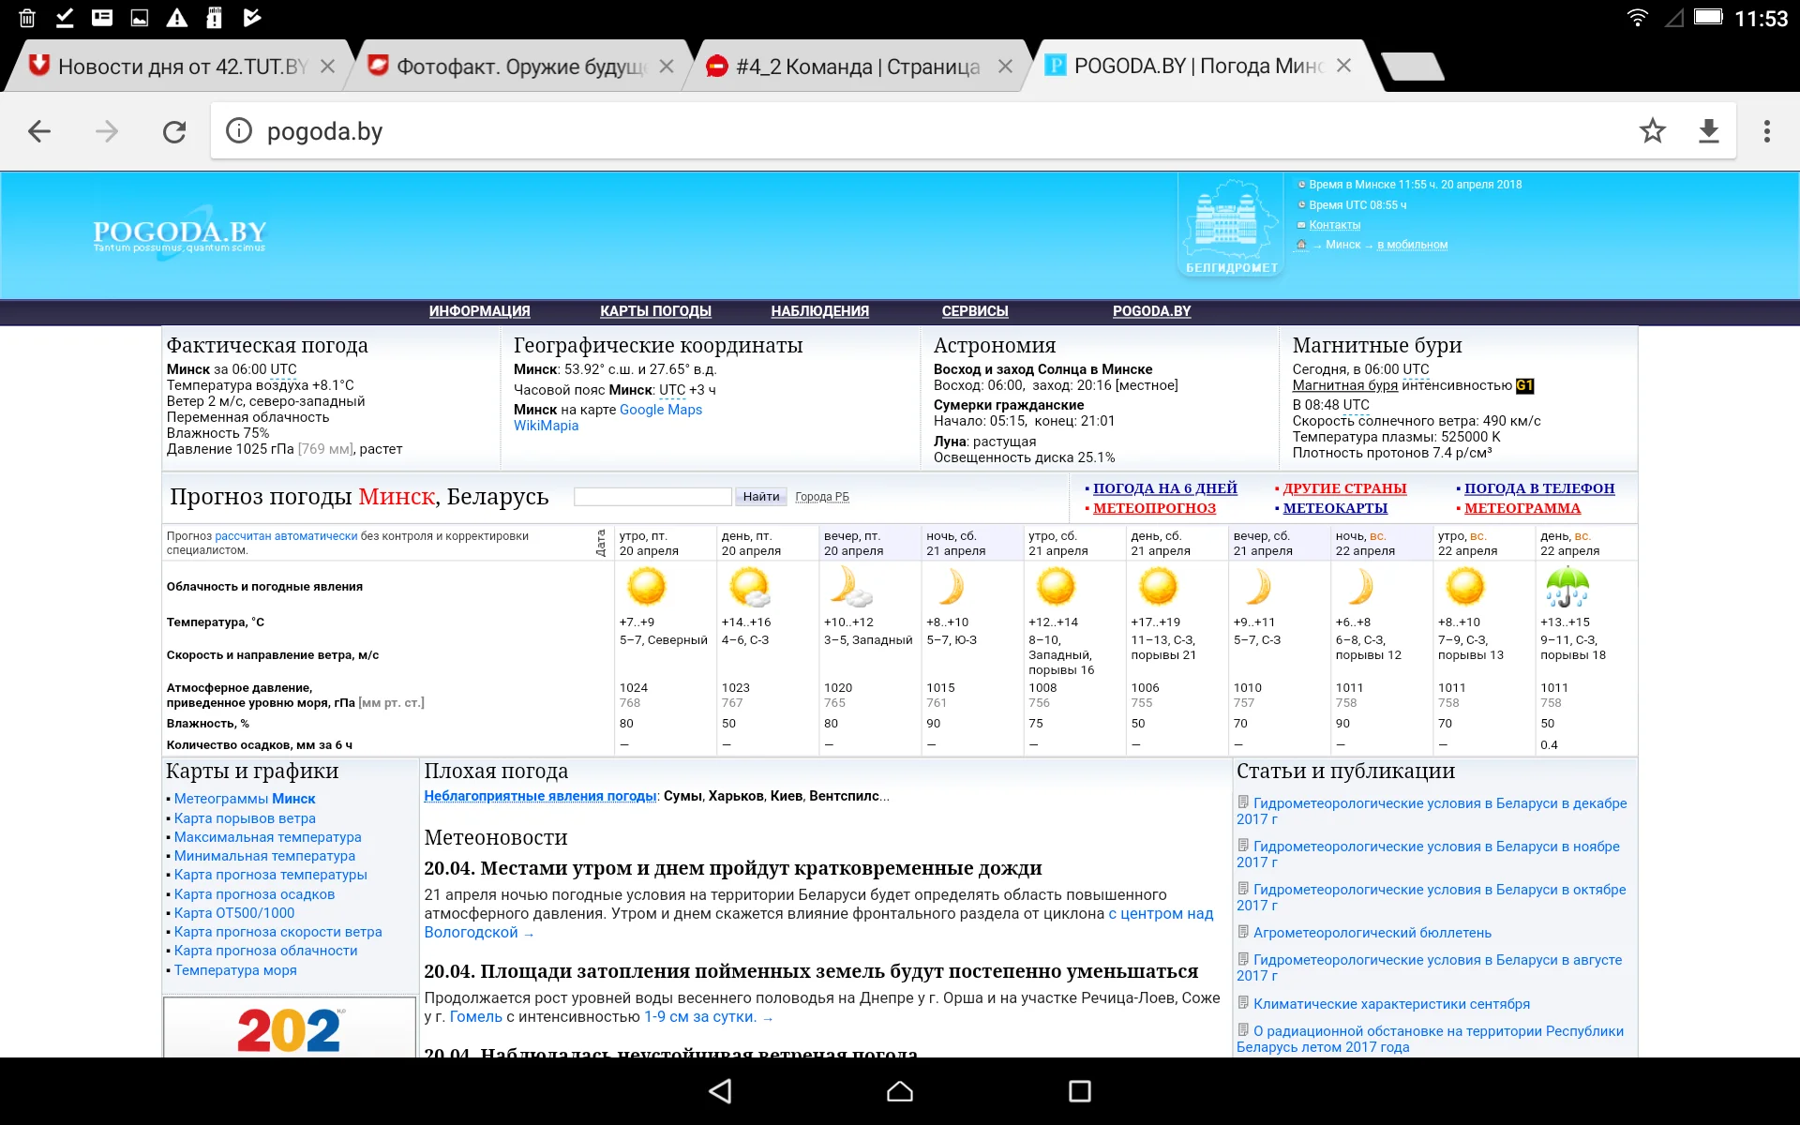Click the home icon before Минск link
The width and height of the screenshot is (1800, 1125).
click(x=1301, y=245)
